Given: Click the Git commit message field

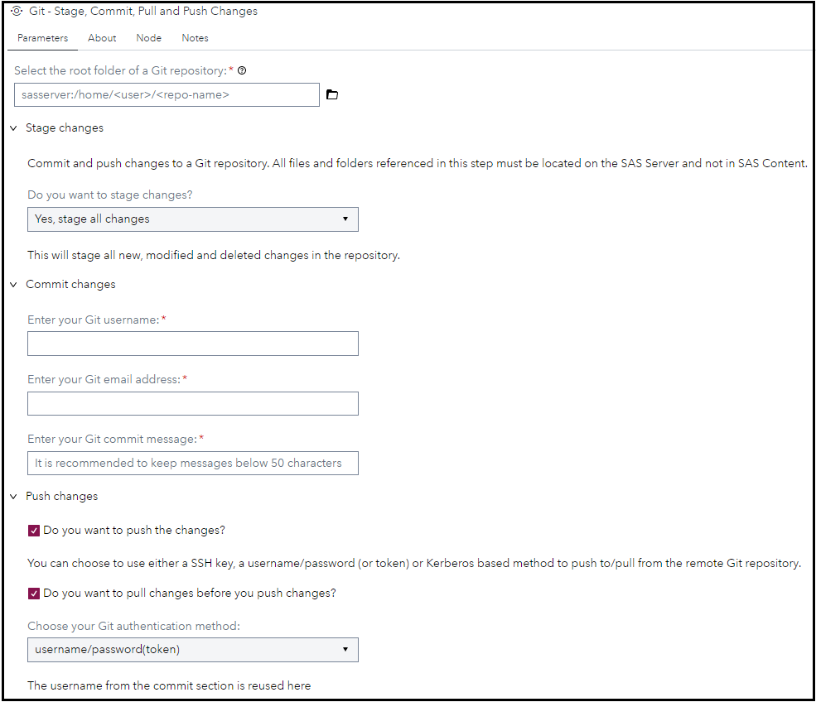Looking at the screenshot, I should click(192, 463).
